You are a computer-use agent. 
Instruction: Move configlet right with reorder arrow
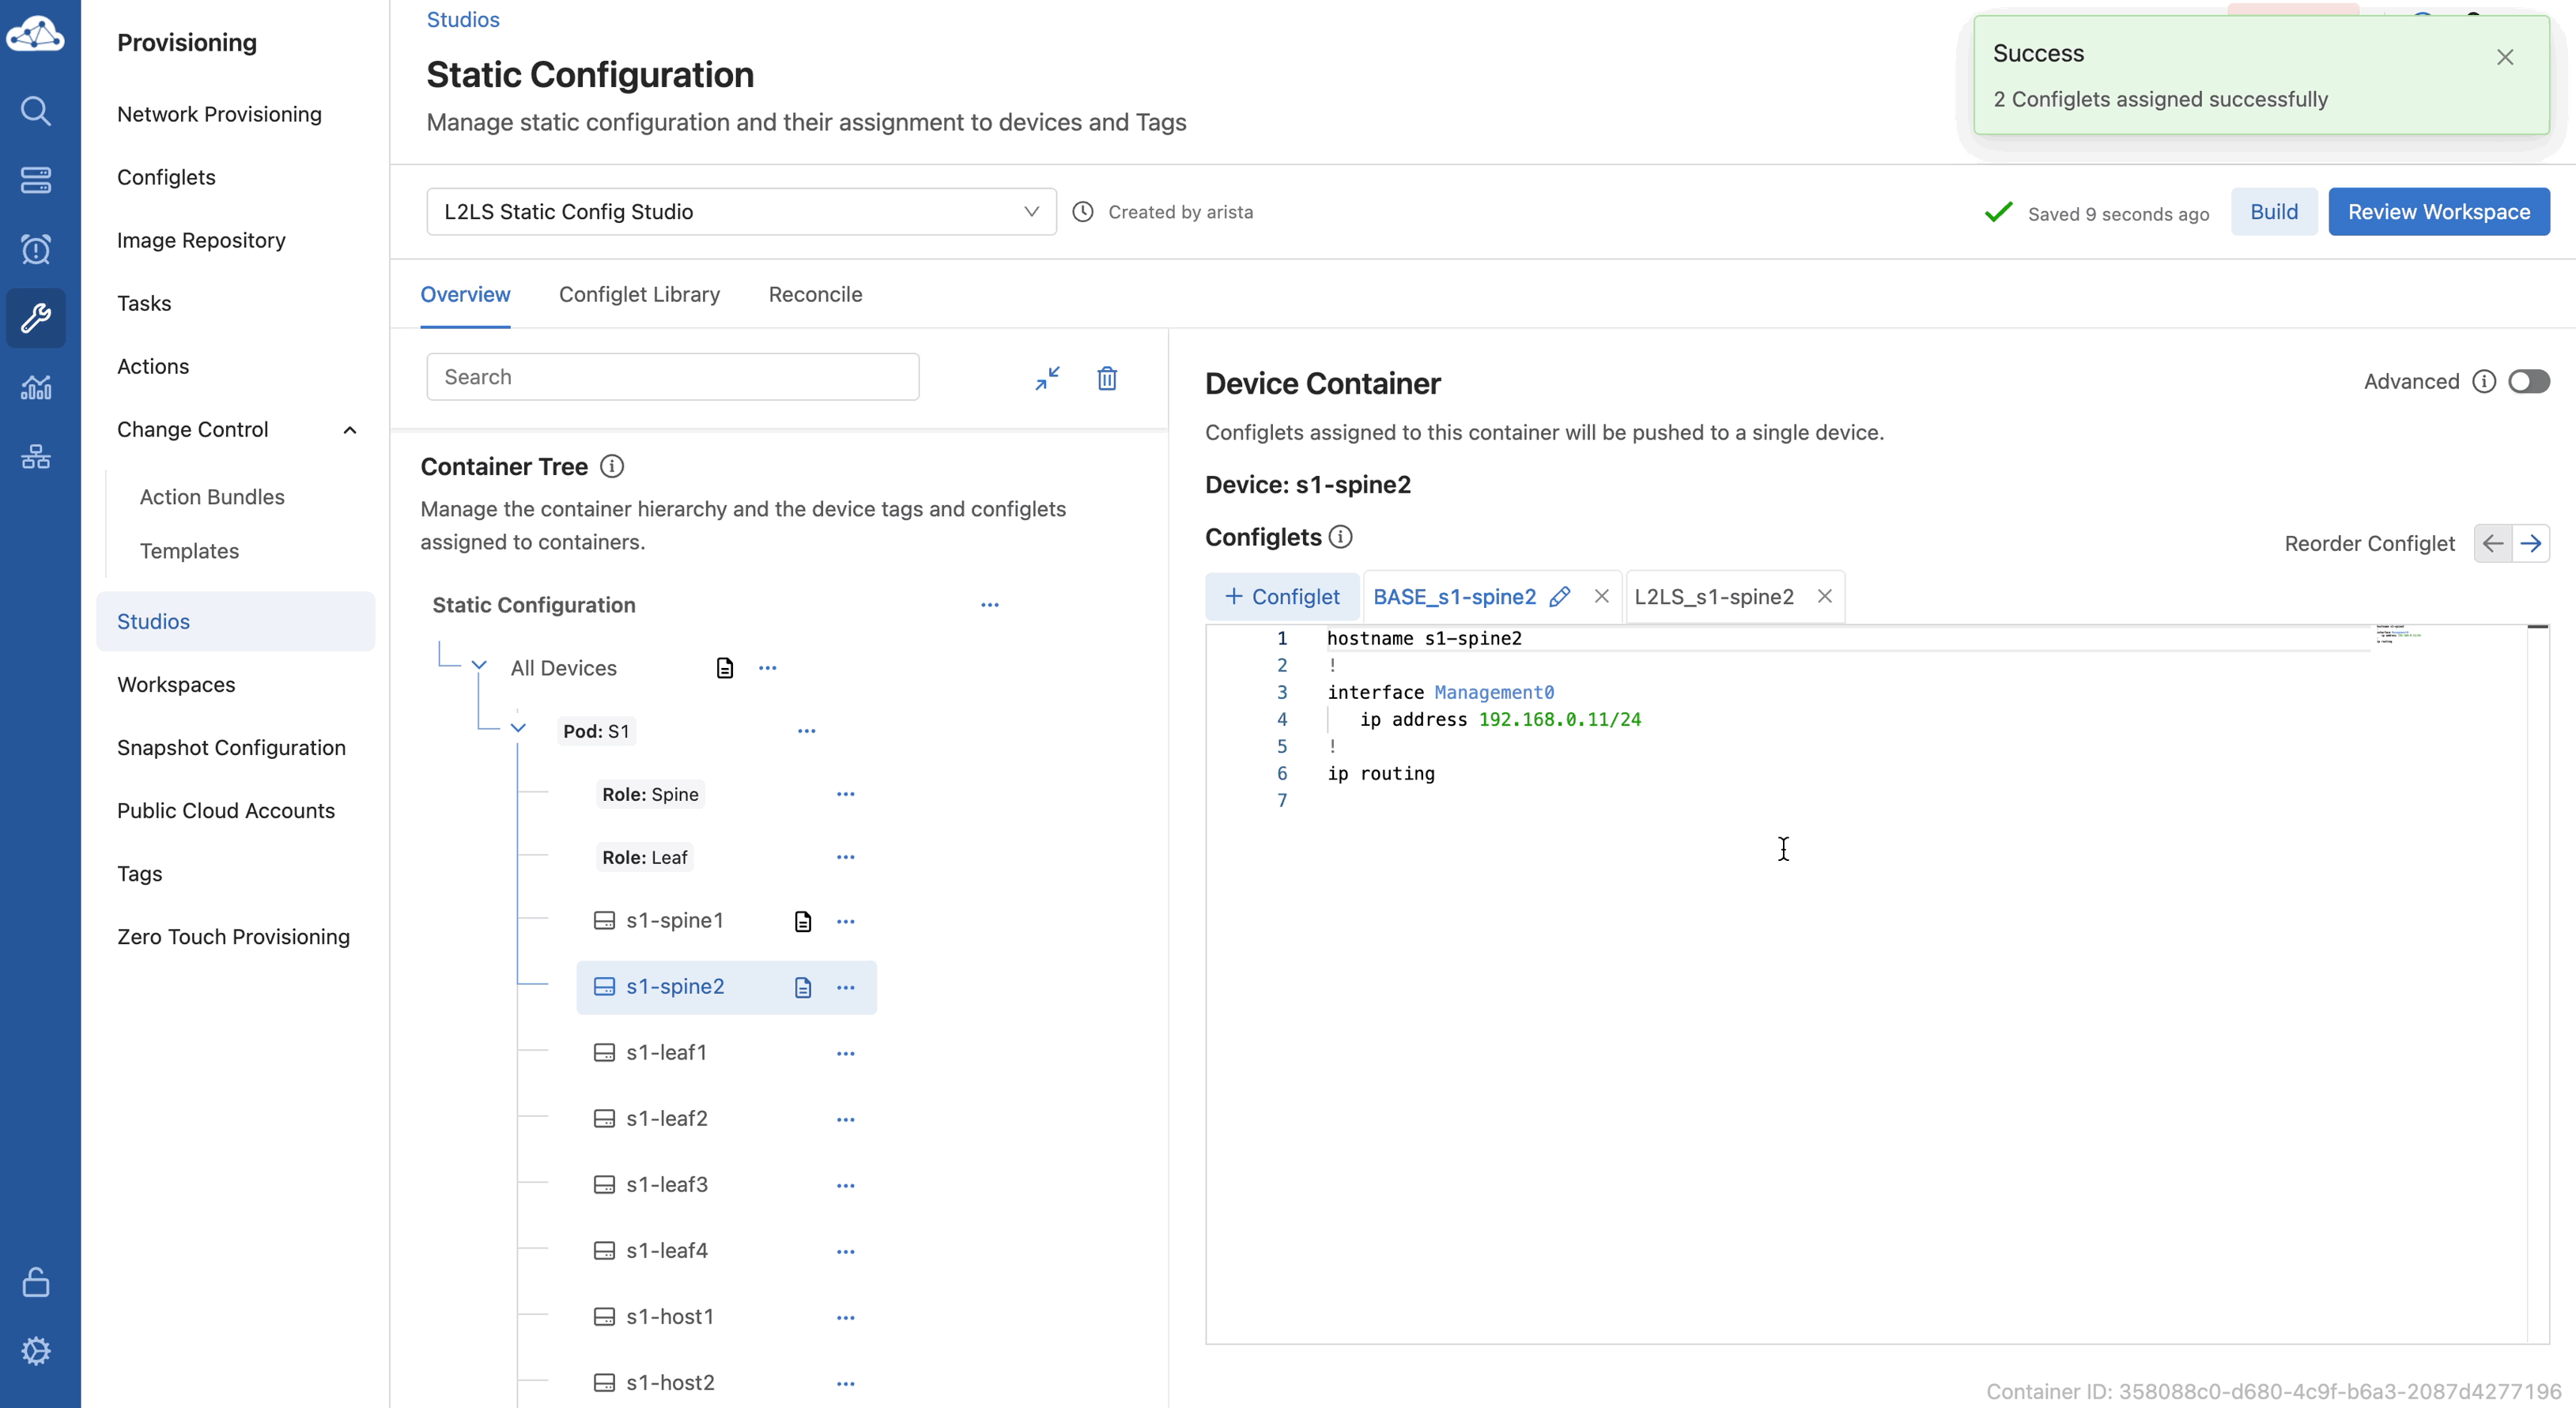pyautogui.click(x=2530, y=543)
